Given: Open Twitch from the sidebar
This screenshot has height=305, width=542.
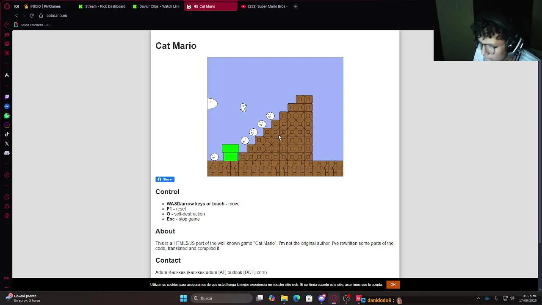Looking at the screenshot, I should pyautogui.click(x=7, y=97).
